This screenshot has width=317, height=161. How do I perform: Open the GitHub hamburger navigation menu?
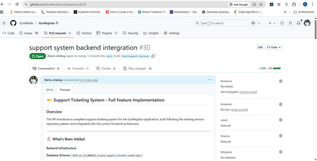[4, 23]
